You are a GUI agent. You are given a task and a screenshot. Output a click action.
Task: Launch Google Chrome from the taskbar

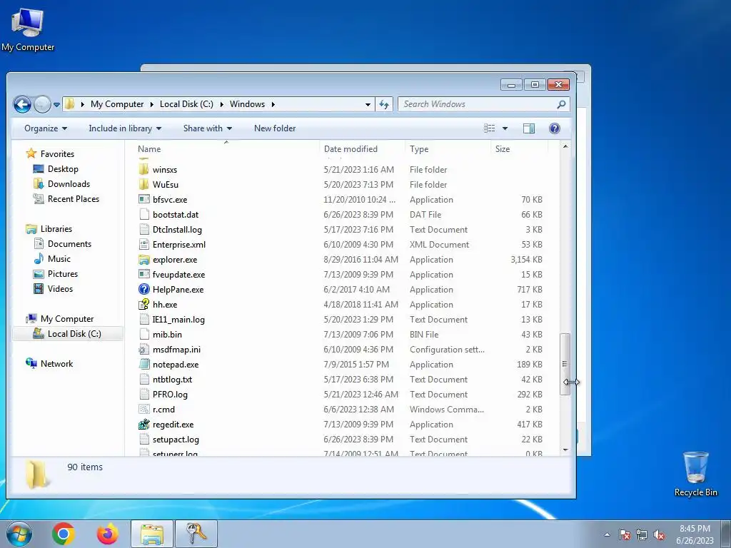(64, 534)
